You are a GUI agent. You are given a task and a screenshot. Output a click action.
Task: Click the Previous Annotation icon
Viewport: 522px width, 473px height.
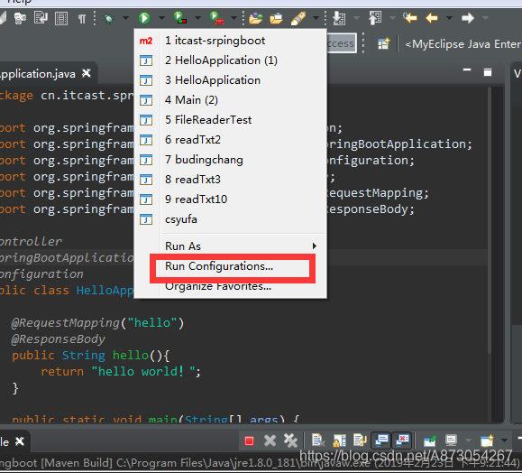(x=375, y=18)
